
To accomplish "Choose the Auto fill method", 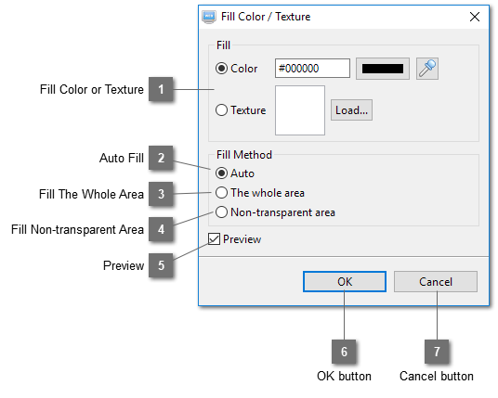I will [x=221, y=173].
